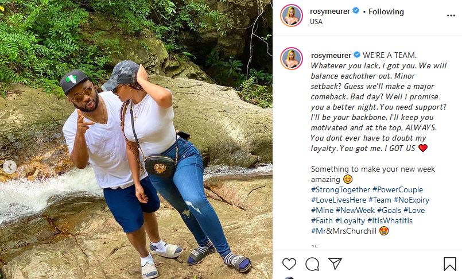Viewport: 462px width, 279px height.
Task: Save post with bookmark icon
Action: 450,263
